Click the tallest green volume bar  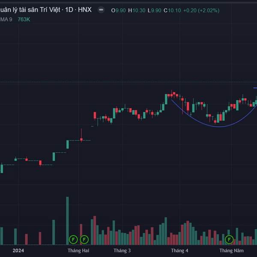(67, 221)
